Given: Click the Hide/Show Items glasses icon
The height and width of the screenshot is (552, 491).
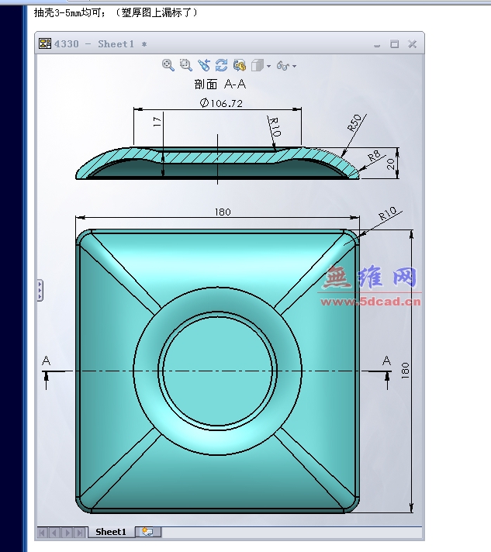Looking at the screenshot, I should pyautogui.click(x=283, y=65).
